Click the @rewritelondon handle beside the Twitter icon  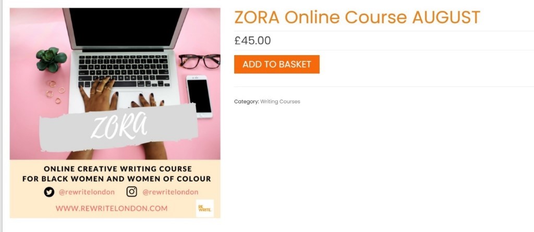[87, 192]
